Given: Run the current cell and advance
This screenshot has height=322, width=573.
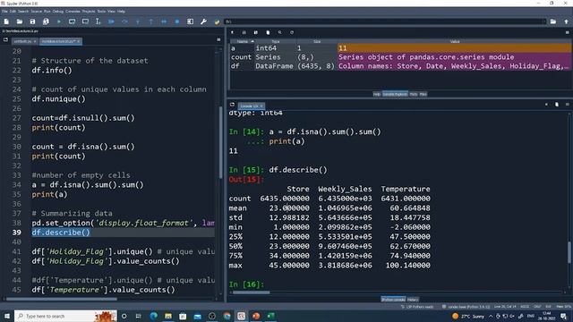Looking at the screenshot, I should pyautogui.click(x=85, y=21).
